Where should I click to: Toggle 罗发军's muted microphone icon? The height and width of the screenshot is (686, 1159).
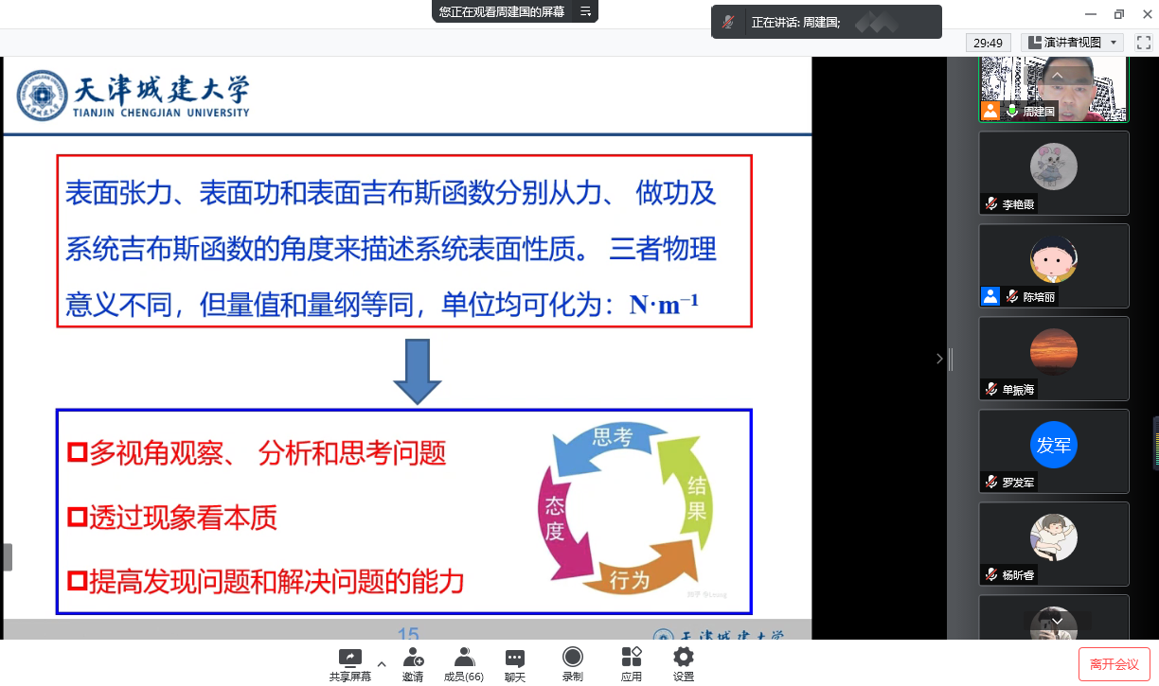[x=990, y=482]
